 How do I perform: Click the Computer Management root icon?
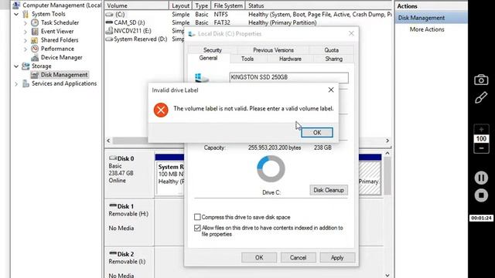click(16, 5)
